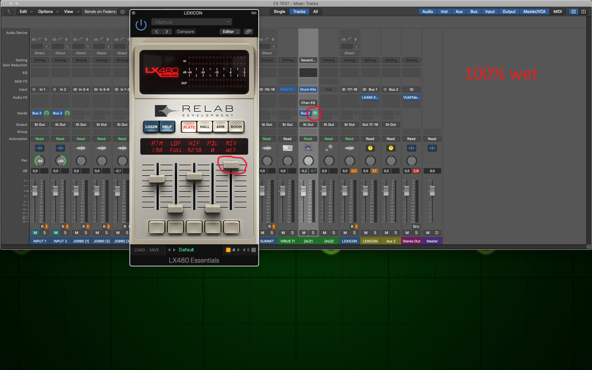Click Bnc button on Stereo Out
The height and width of the screenshot is (370, 592).
coord(416,226)
